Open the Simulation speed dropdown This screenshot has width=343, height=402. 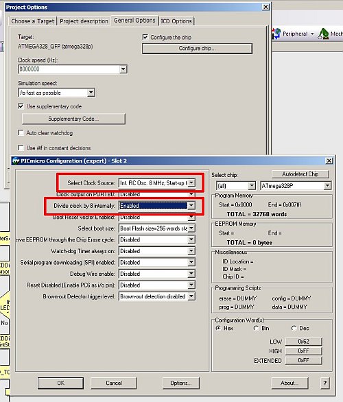coord(91,93)
